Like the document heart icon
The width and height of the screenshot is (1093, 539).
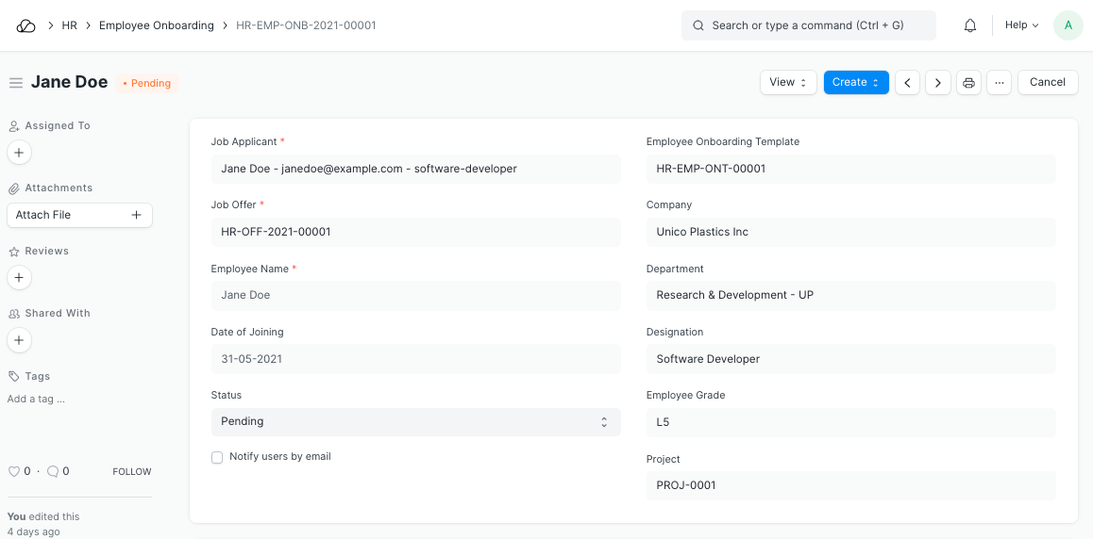13,471
